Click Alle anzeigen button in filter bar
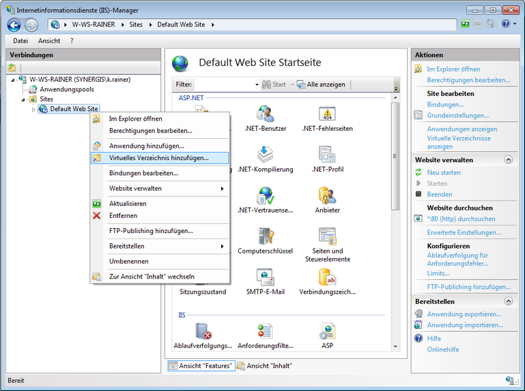Viewport: 525px width, 391px height. point(321,84)
